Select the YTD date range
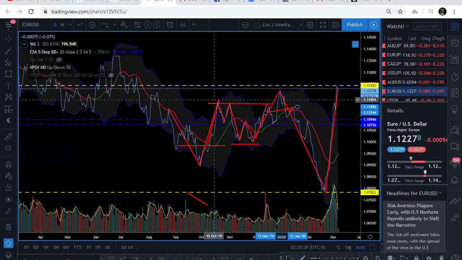Image resolution: width=462 pixels, height=260 pixels. coord(77,247)
